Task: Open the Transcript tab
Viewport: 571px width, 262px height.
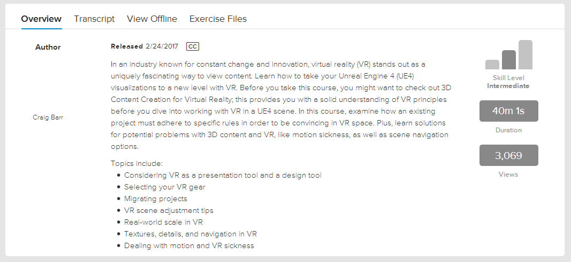Action: [94, 19]
